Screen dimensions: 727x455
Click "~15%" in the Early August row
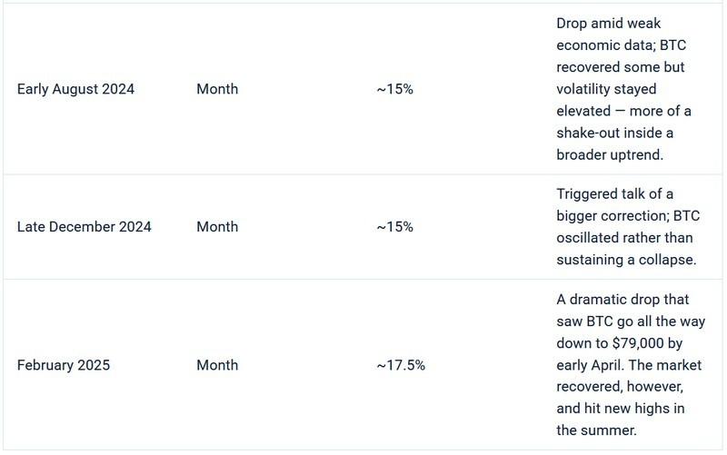394,89
